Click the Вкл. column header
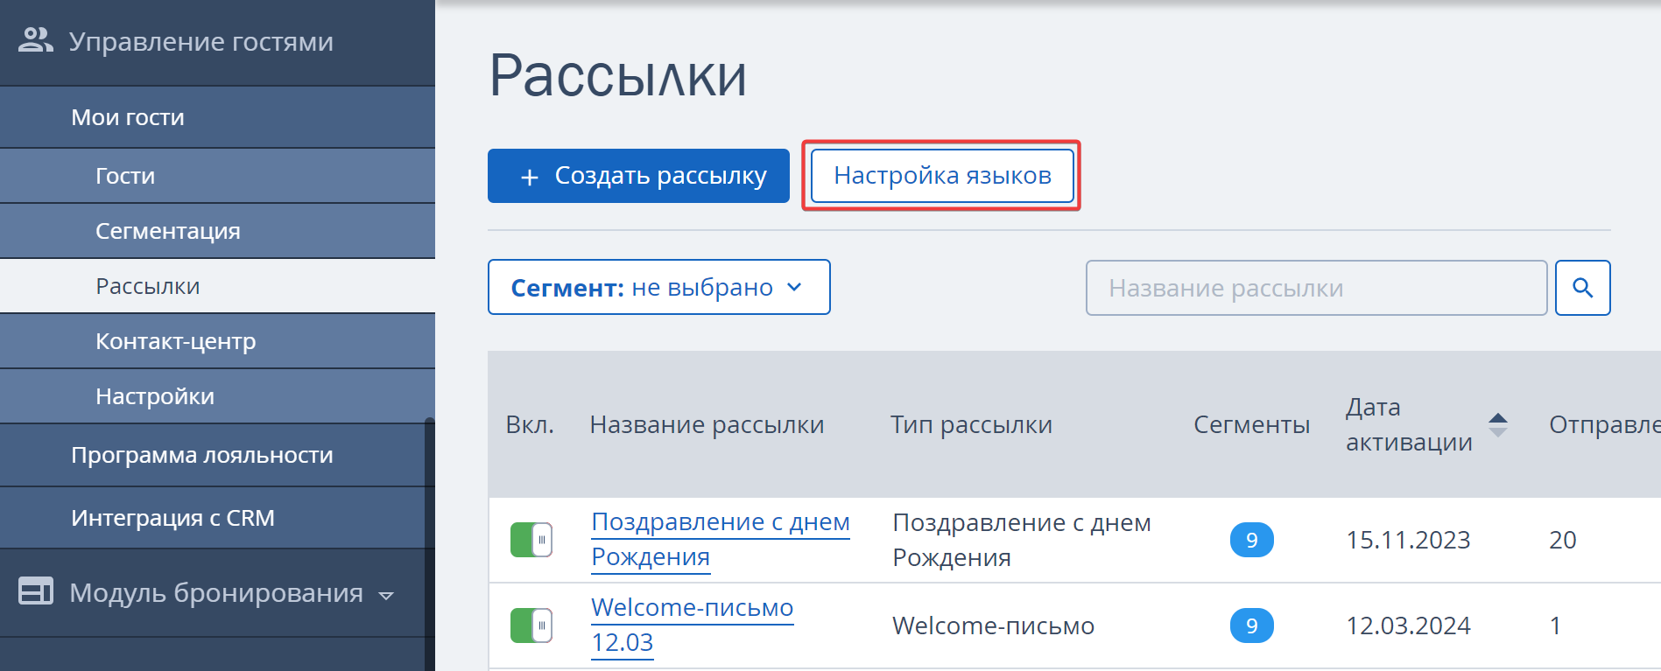Viewport: 1661px width, 671px height. tap(530, 425)
